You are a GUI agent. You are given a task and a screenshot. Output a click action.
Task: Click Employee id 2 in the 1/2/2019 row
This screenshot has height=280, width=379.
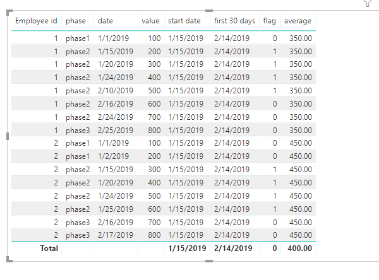56,156
